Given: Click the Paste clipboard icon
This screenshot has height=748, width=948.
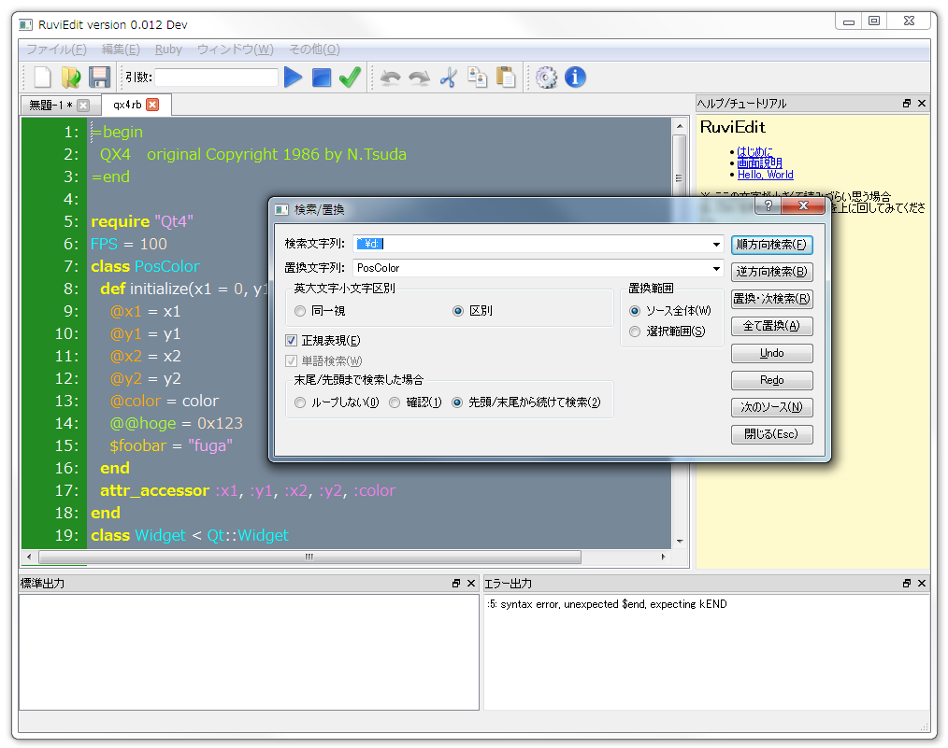Looking at the screenshot, I should (506, 78).
